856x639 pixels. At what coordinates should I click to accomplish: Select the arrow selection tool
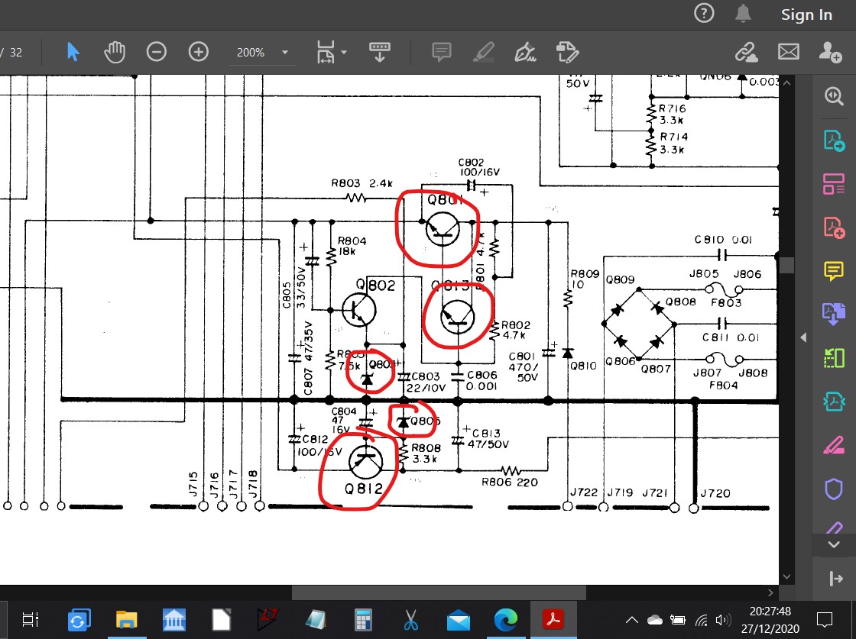click(73, 53)
